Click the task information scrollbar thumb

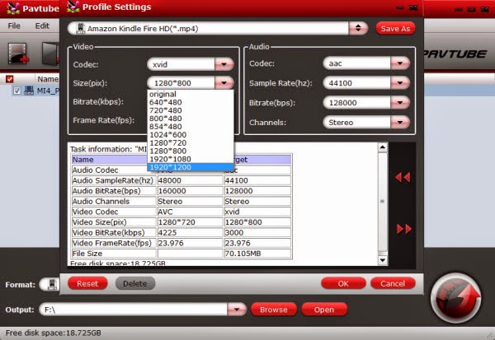point(382,202)
